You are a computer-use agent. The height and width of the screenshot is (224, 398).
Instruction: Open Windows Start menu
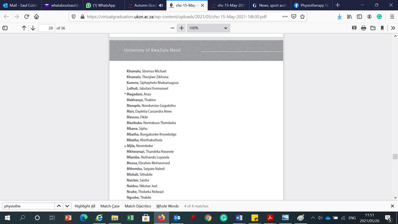[8, 218]
